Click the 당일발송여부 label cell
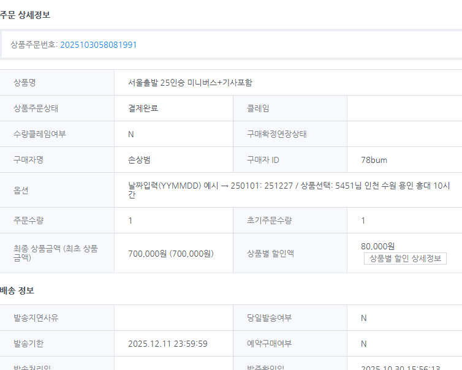This screenshot has width=462, height=370. tap(269, 318)
